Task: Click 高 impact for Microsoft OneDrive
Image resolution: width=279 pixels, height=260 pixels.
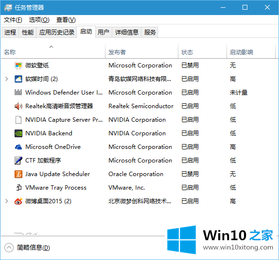Action: click(233, 147)
